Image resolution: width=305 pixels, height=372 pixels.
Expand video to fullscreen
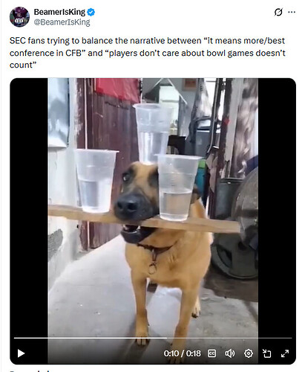[285, 353]
